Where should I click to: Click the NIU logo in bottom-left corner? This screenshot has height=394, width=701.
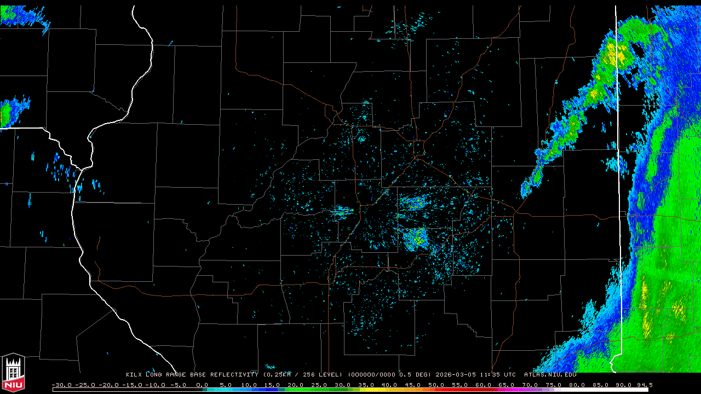pos(13,373)
